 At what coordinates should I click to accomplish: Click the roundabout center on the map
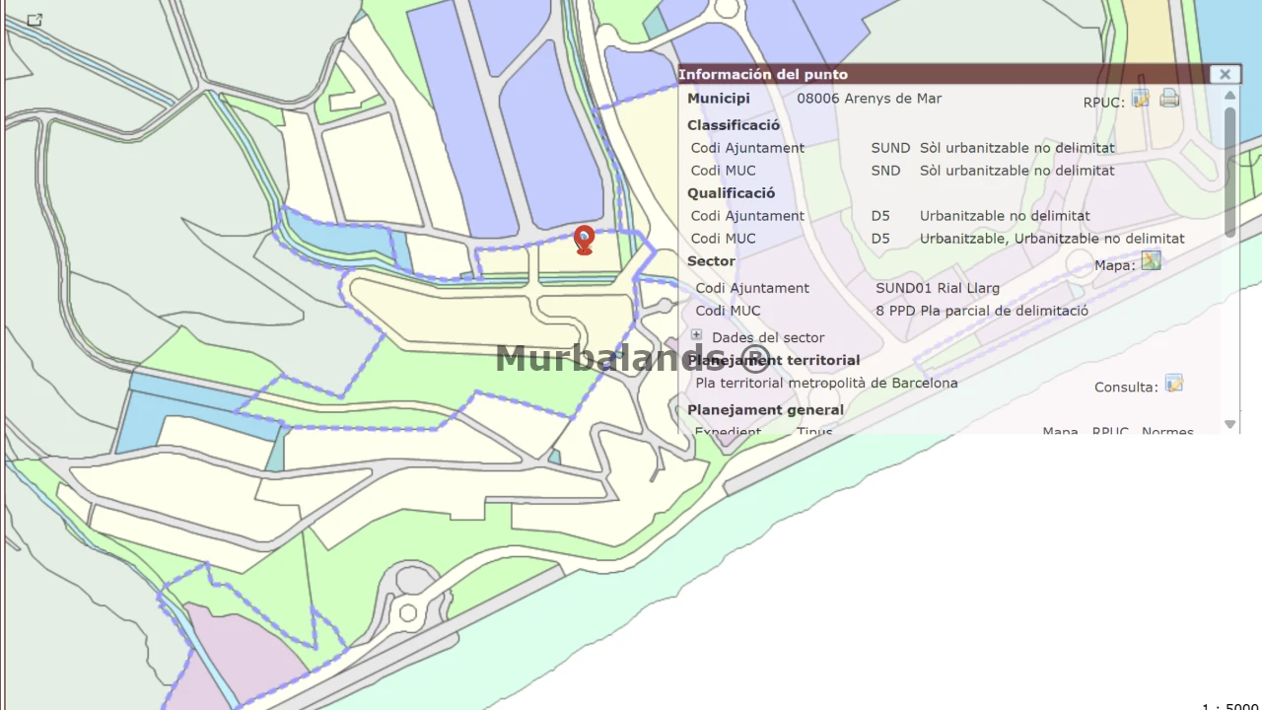point(408,613)
